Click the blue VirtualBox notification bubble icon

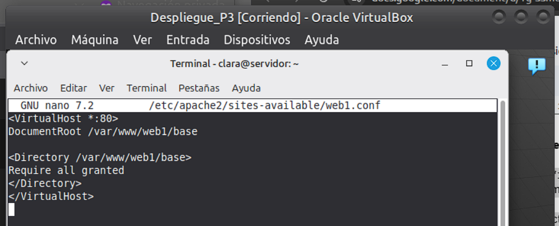[x=537, y=66]
